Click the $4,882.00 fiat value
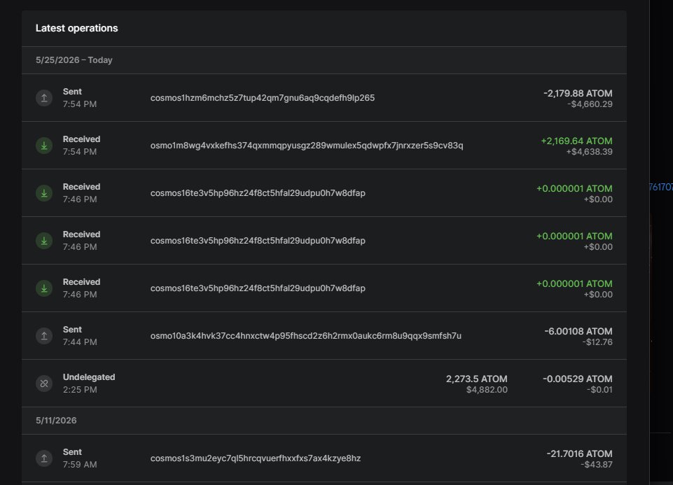The height and width of the screenshot is (485, 673). point(487,390)
